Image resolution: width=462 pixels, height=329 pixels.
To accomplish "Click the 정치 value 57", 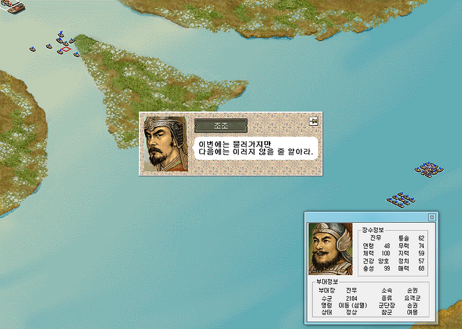I will pyautogui.click(x=421, y=261).
